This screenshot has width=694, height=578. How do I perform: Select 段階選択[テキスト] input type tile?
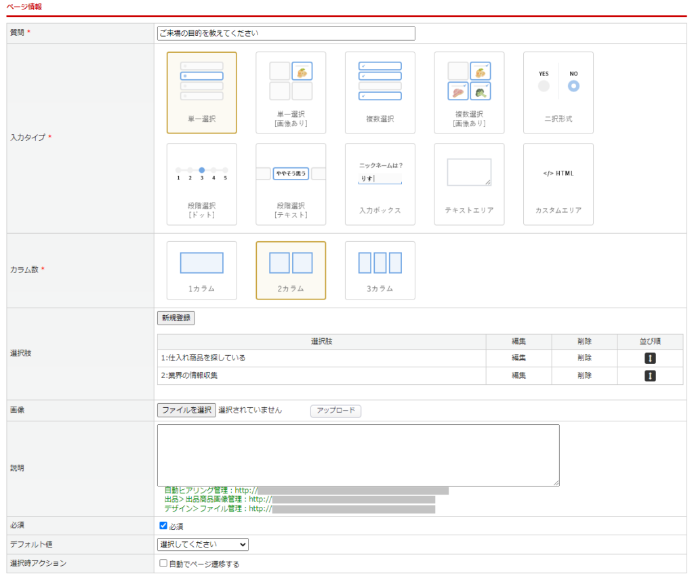291,184
